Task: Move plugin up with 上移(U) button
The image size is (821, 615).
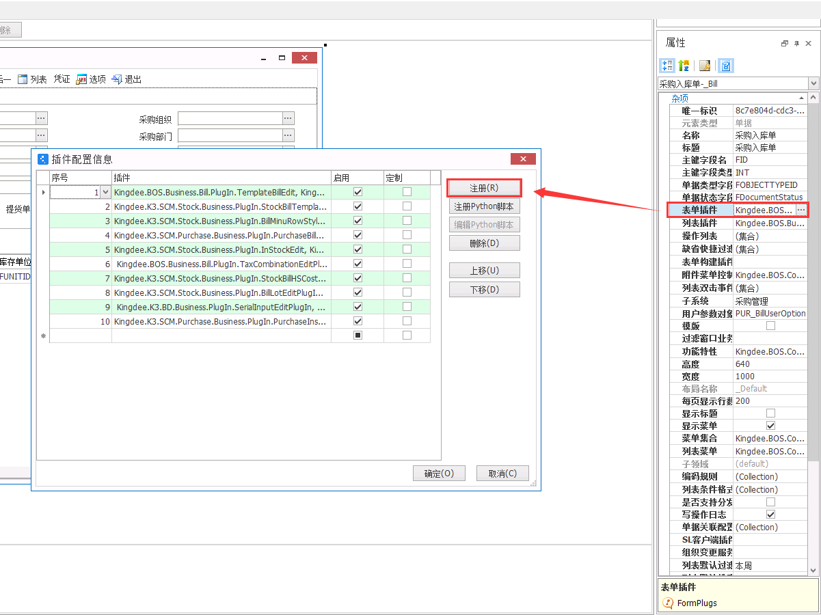Action: [x=484, y=271]
